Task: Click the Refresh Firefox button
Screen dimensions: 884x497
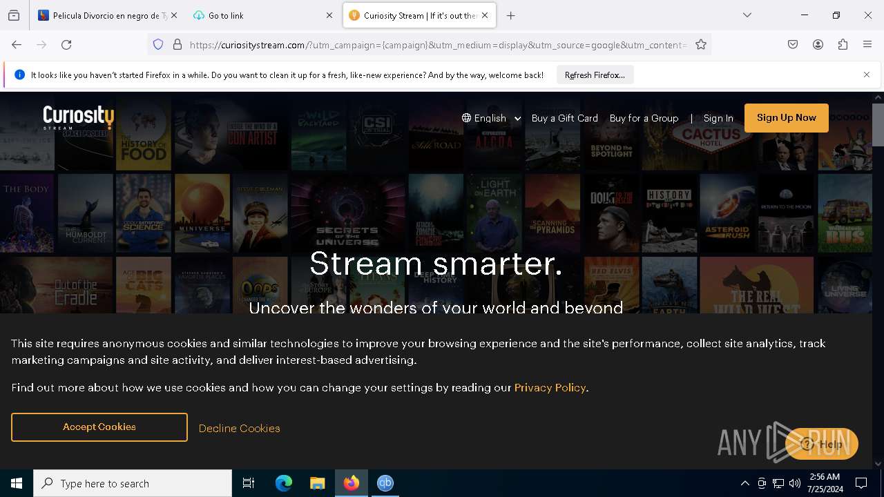Action: [595, 75]
